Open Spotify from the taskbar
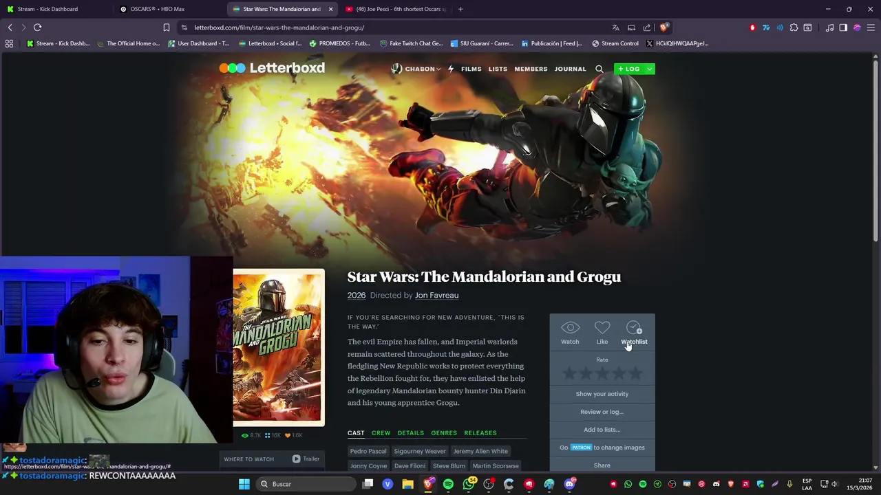This screenshot has width=881, height=495. [448, 484]
